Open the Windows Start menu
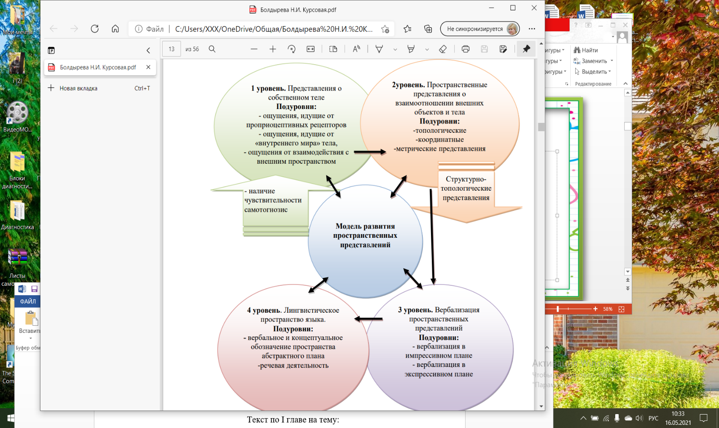Viewport: 719px width, 428px height. click(x=10, y=418)
